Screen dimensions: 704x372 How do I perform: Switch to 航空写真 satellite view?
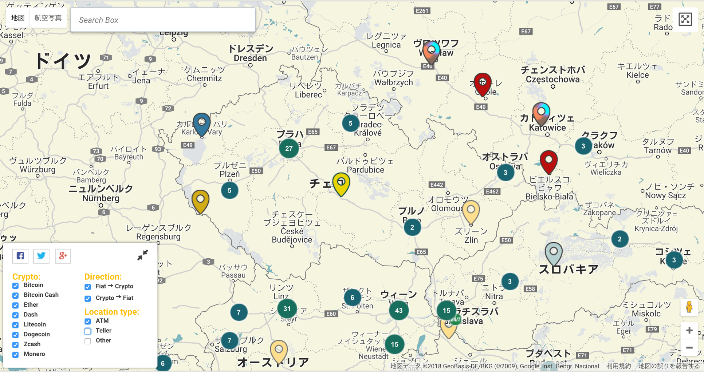pyautogui.click(x=48, y=18)
